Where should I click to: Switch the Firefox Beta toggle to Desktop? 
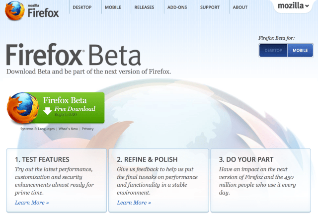coord(273,50)
